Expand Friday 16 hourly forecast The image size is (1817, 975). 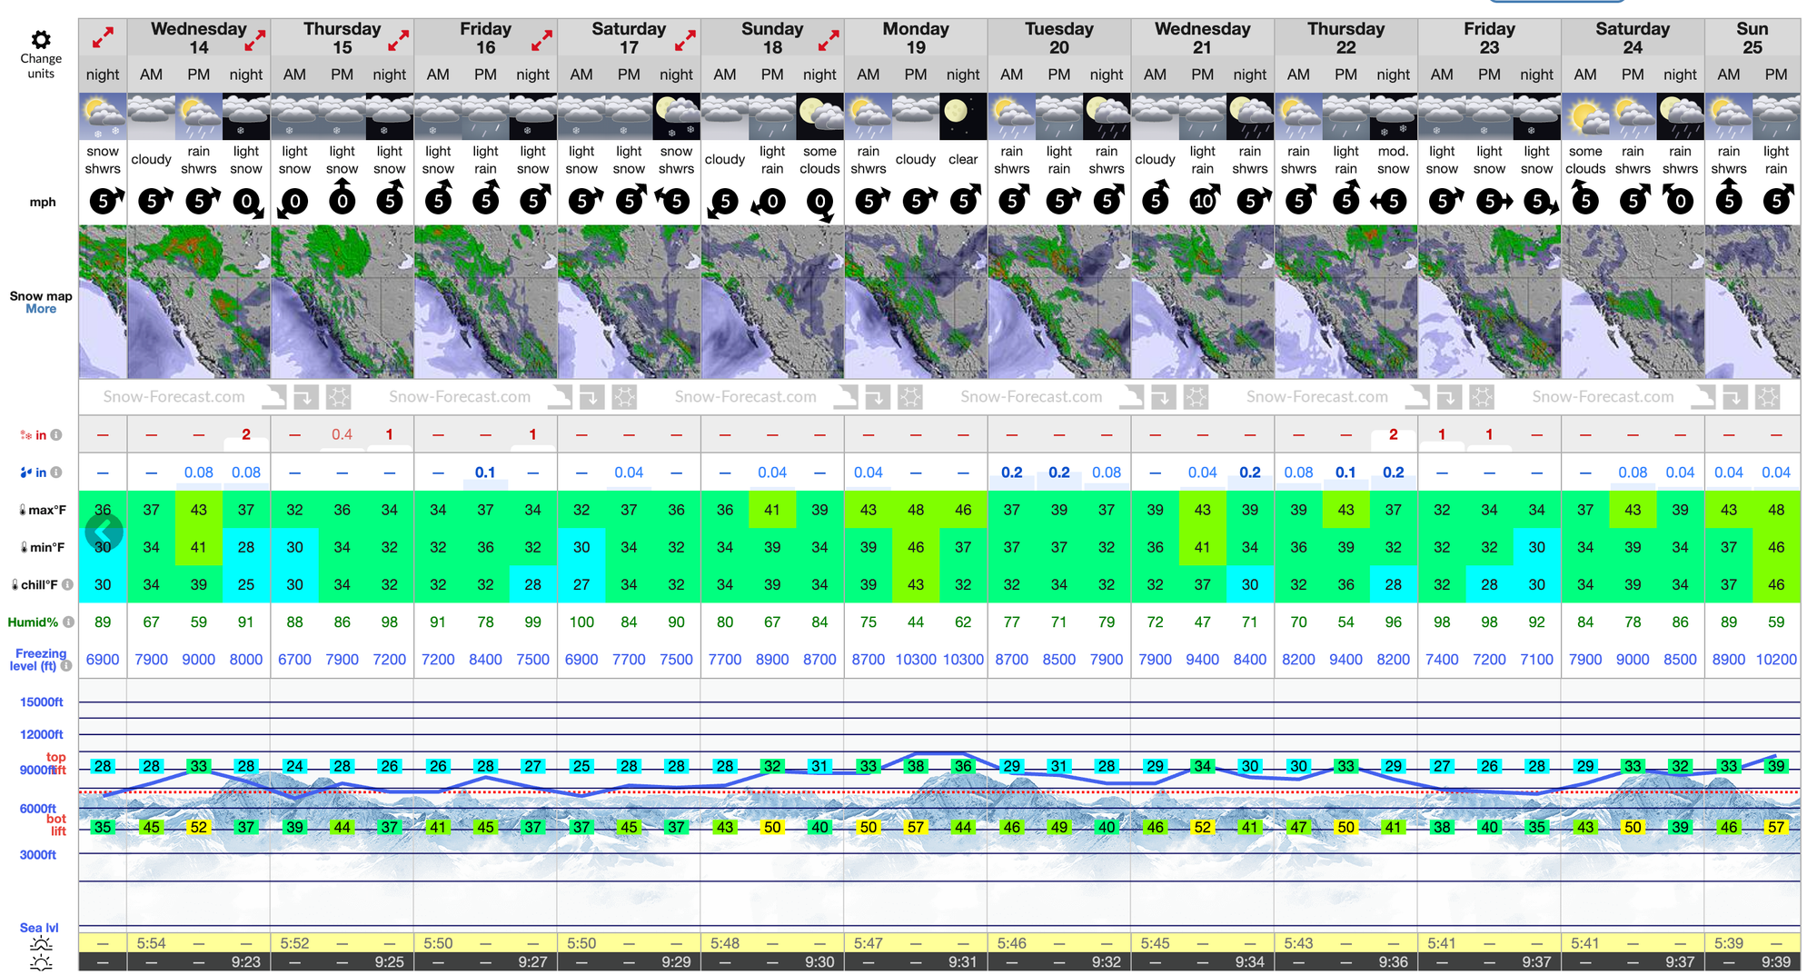[x=542, y=40]
